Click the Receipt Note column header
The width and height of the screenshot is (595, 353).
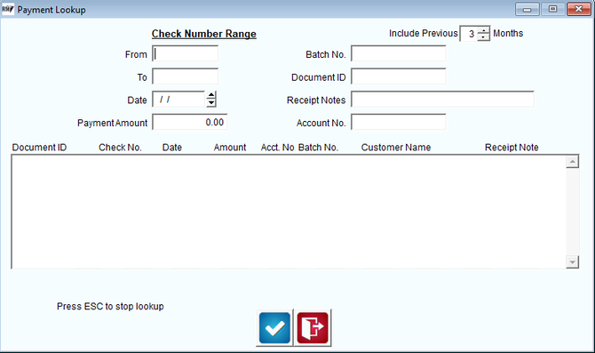pyautogui.click(x=512, y=148)
